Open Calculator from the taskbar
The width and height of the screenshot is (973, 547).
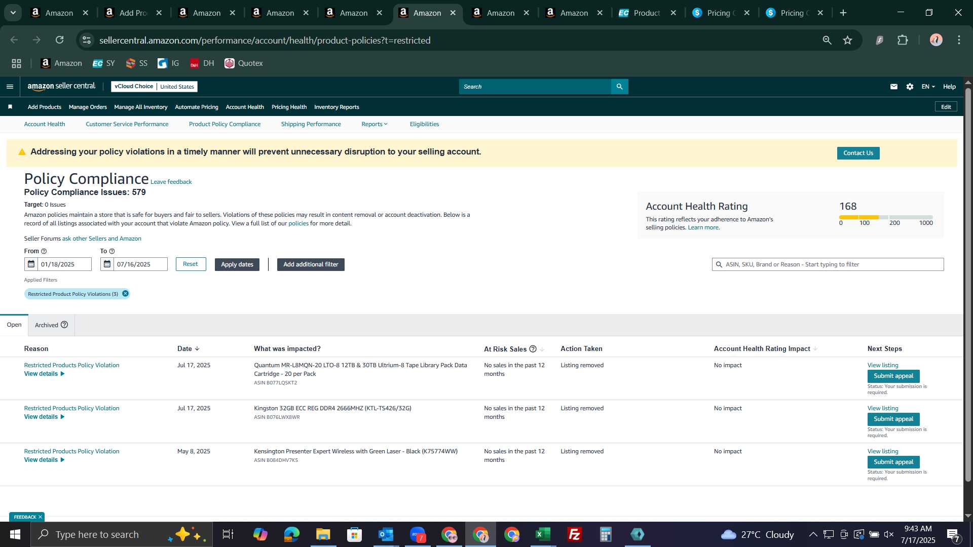click(606, 534)
